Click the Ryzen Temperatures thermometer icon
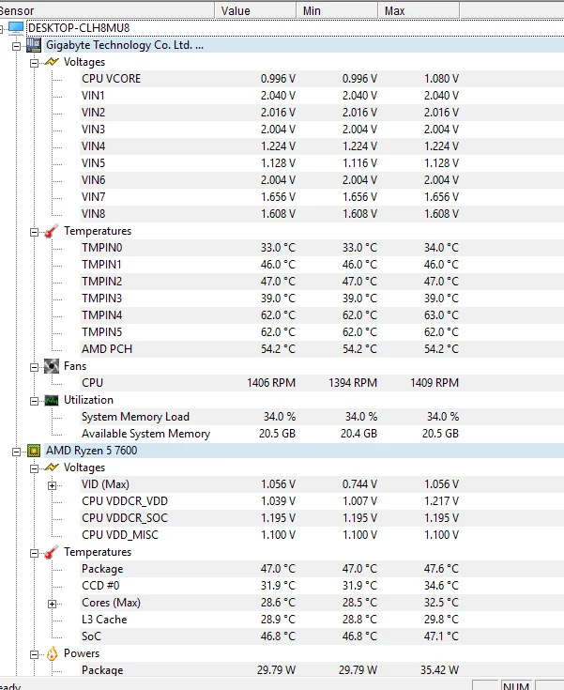This screenshot has height=690, width=564. pos(52,552)
